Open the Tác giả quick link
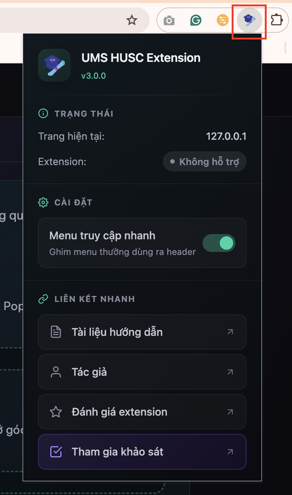 click(x=142, y=372)
